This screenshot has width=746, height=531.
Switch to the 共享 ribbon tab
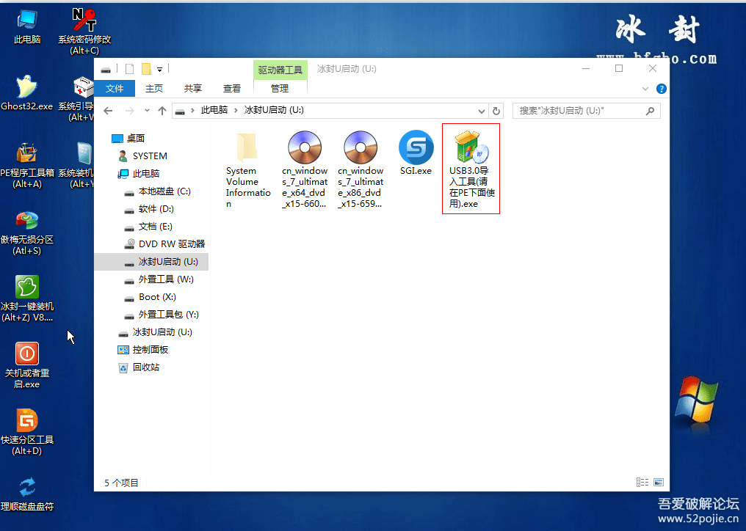[x=192, y=89]
